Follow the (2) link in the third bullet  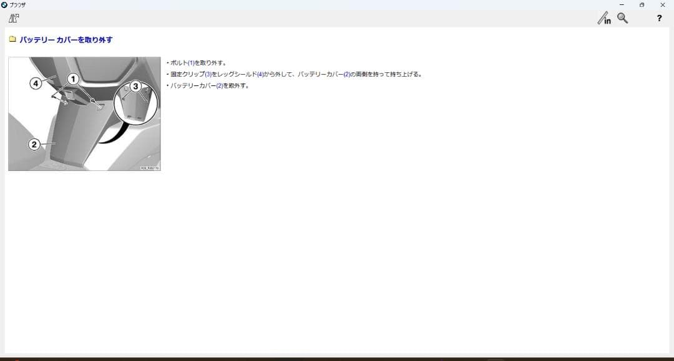[219, 85]
